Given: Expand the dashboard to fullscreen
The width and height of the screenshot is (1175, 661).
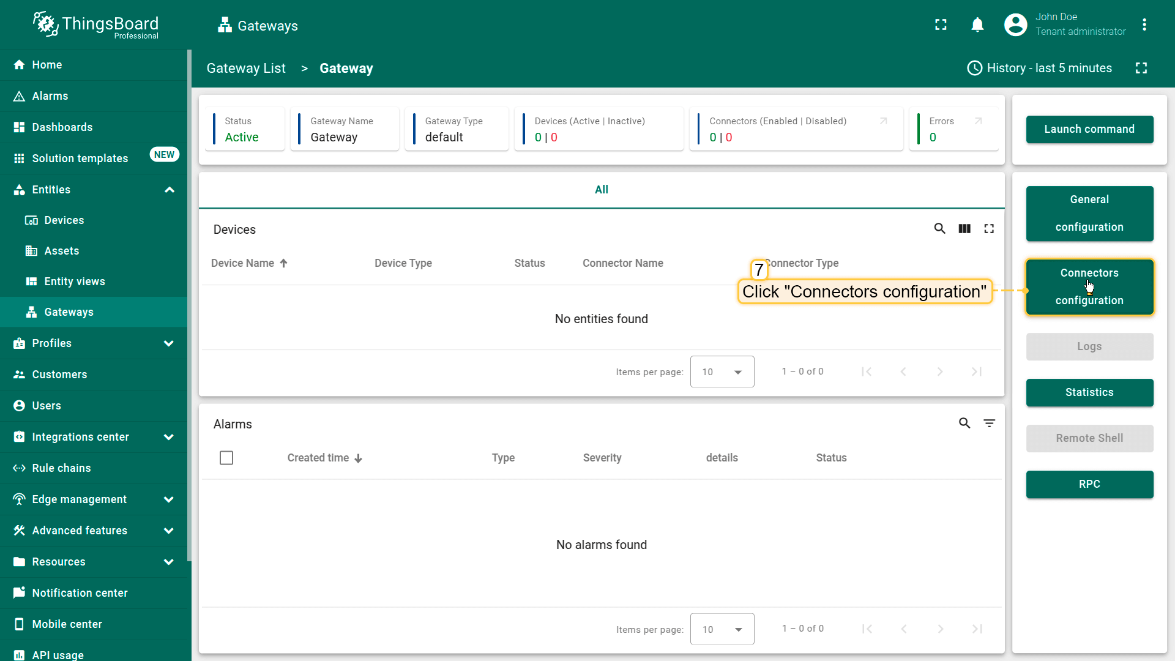Looking at the screenshot, I should coord(1141,68).
